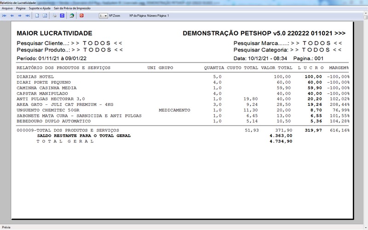Click UNGUENTO CHEMITEC 50GR row
This screenshot has height=230, width=368.
[x=48, y=110]
